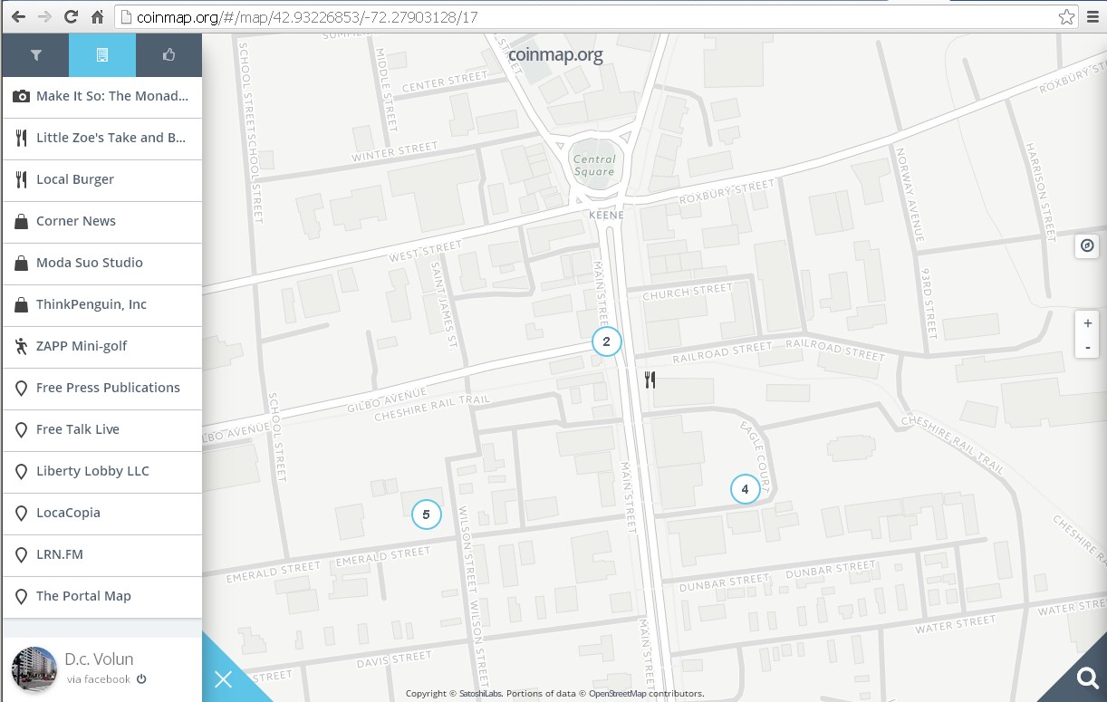Open the thumbs-up ratings tab
This screenshot has width=1107, height=702.
(x=168, y=55)
